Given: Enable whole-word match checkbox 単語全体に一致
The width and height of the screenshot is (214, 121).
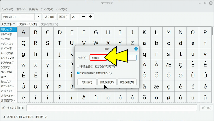Looking at the screenshot, I should pos(78,66).
